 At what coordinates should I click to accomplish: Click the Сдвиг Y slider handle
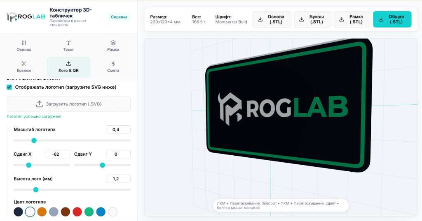pos(102,165)
